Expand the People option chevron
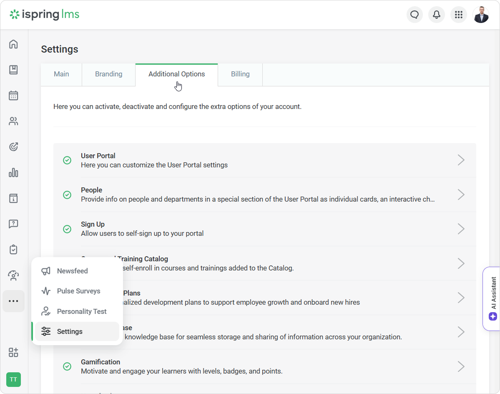This screenshot has width=500, height=394. [x=461, y=194]
